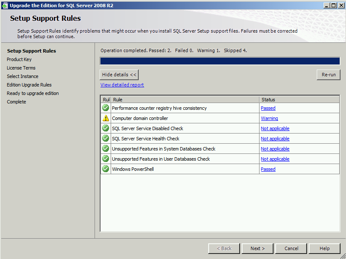Select Setup Support Rules step in sidebar
This screenshot has height=259, width=346.
coord(31,51)
